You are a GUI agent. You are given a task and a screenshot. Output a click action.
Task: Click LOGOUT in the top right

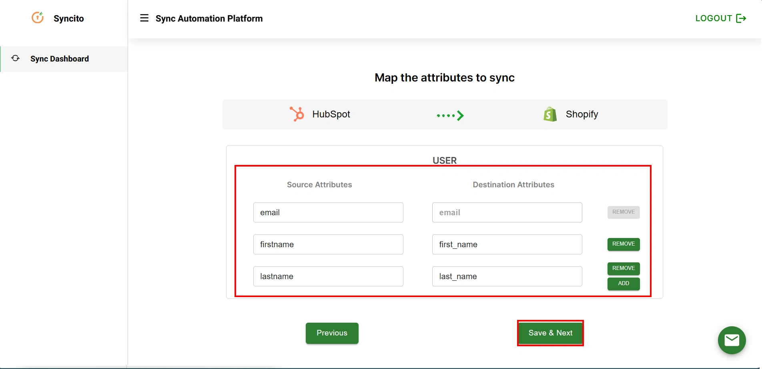tap(714, 18)
